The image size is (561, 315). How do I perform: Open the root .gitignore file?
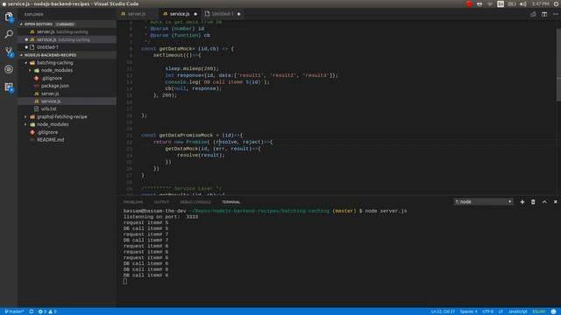(67, 132)
